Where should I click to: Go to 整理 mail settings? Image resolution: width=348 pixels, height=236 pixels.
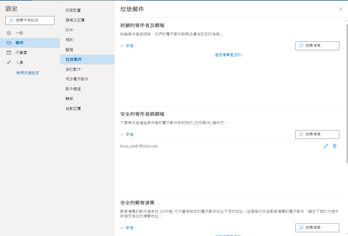tap(87, 50)
